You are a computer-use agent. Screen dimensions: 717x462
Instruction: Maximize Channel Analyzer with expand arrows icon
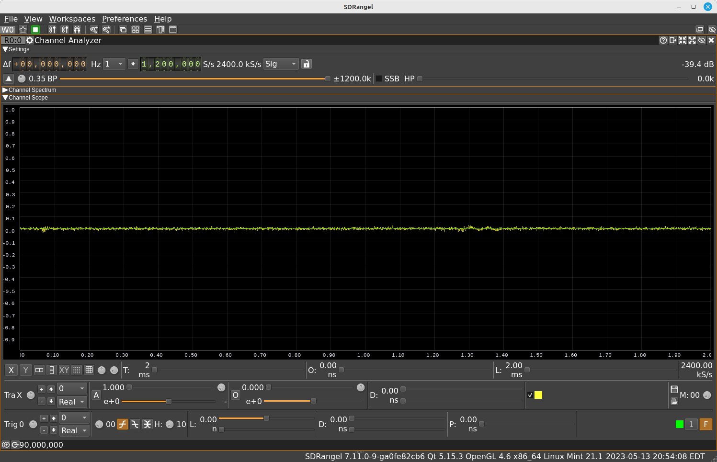(x=692, y=40)
